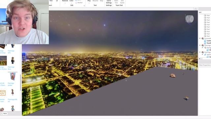Click Exit Game in Team Test group

coord(122,2)
